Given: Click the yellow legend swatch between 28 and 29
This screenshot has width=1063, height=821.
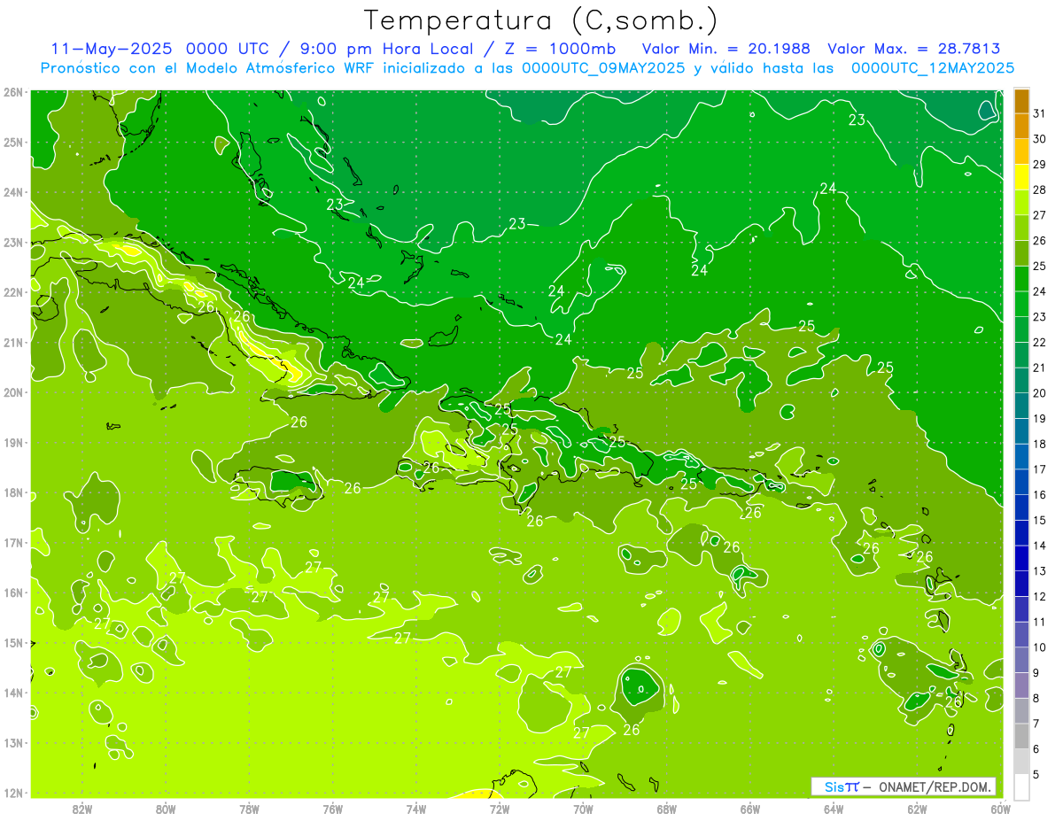Looking at the screenshot, I should pos(1021,177).
